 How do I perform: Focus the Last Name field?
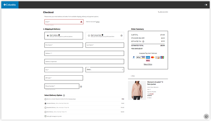coord(105,45)
